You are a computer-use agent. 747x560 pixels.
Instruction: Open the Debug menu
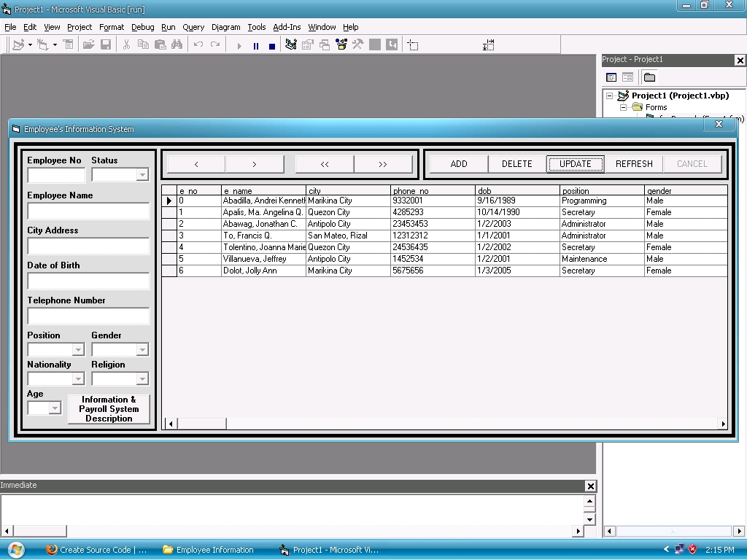coord(142,27)
